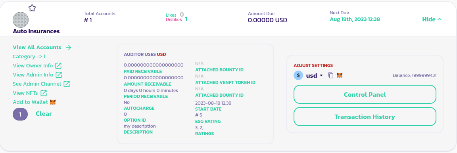The height and width of the screenshot is (153, 457).
Task: Click the Clear filter link
Action: coord(44,114)
